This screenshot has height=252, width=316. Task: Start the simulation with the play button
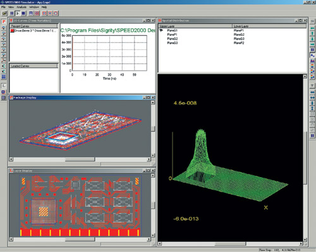click(18, 13)
